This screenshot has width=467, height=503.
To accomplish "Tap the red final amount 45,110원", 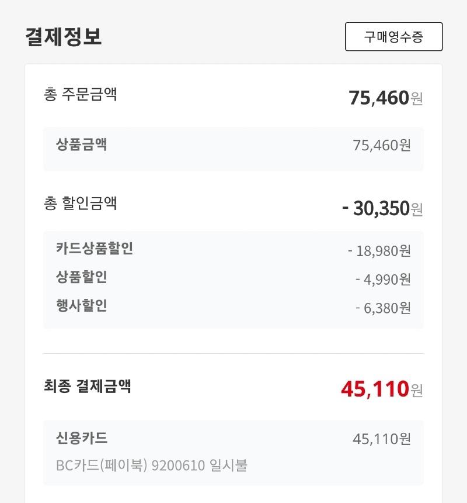I will click(x=382, y=389).
